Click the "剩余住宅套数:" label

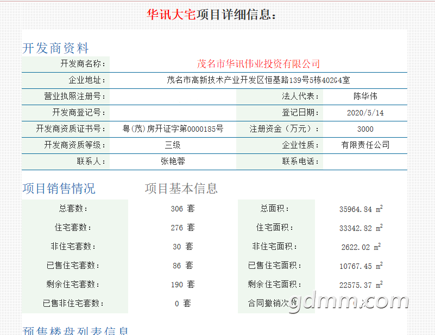coord(73,285)
